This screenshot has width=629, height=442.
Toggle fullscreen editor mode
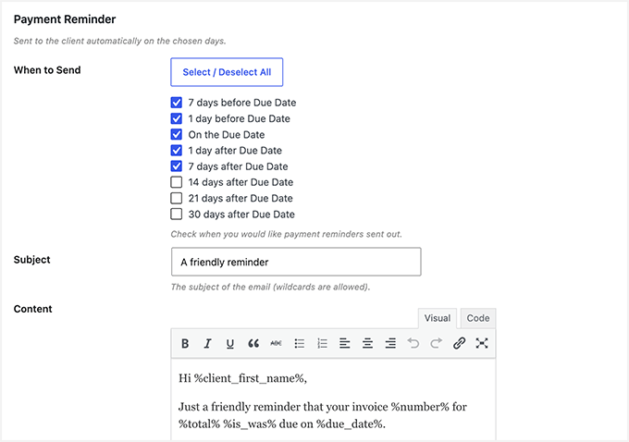coord(482,343)
